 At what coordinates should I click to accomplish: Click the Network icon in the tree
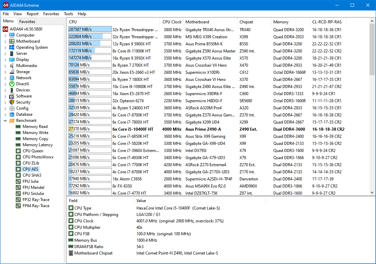[x=12, y=78]
